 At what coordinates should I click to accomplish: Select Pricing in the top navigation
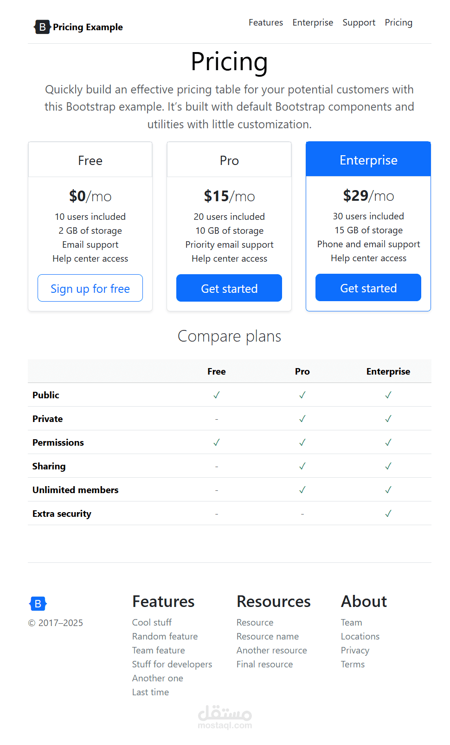point(398,22)
